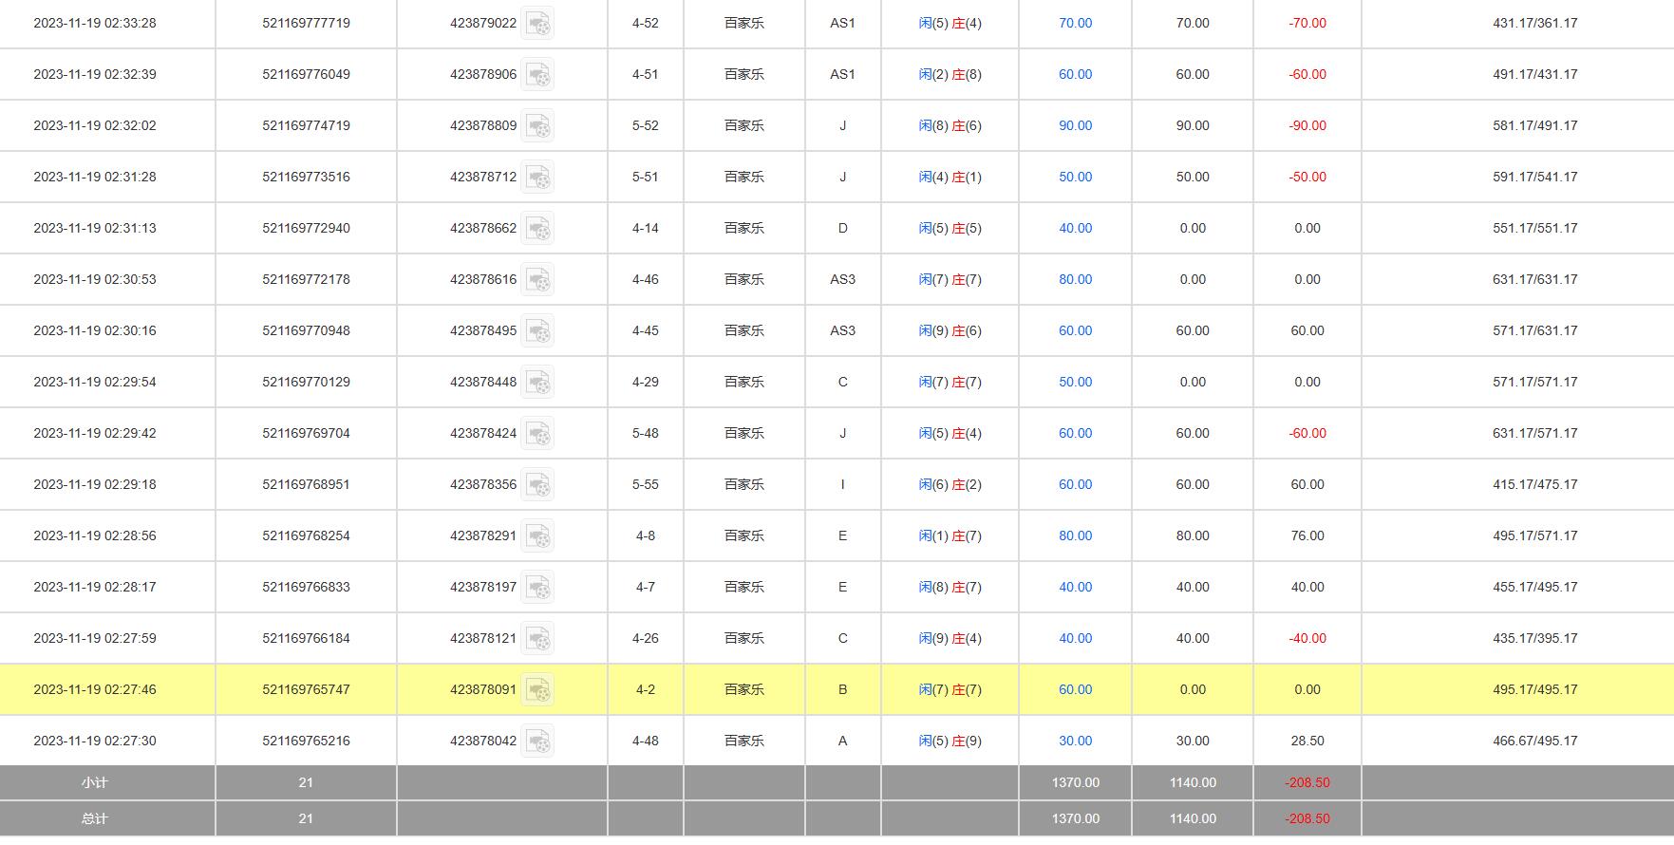The width and height of the screenshot is (1674, 845).
Task: Select order number 521169769704
Action: click(306, 433)
